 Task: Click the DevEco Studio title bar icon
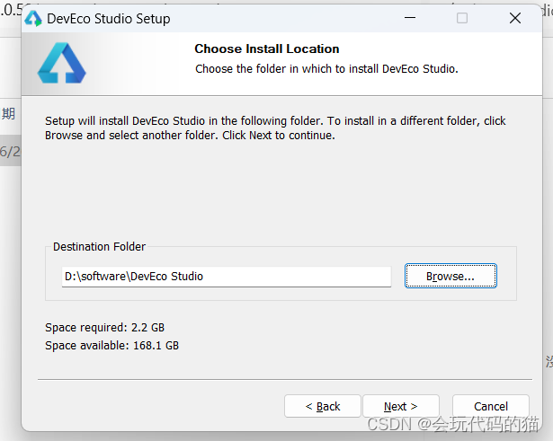point(33,18)
